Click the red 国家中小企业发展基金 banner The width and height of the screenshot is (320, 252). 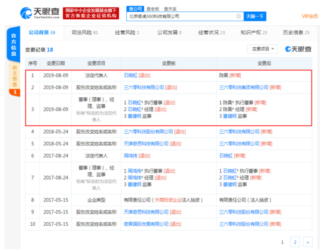tap(91, 13)
